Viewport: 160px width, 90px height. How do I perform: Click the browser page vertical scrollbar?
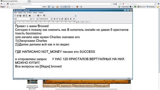tap(159, 41)
